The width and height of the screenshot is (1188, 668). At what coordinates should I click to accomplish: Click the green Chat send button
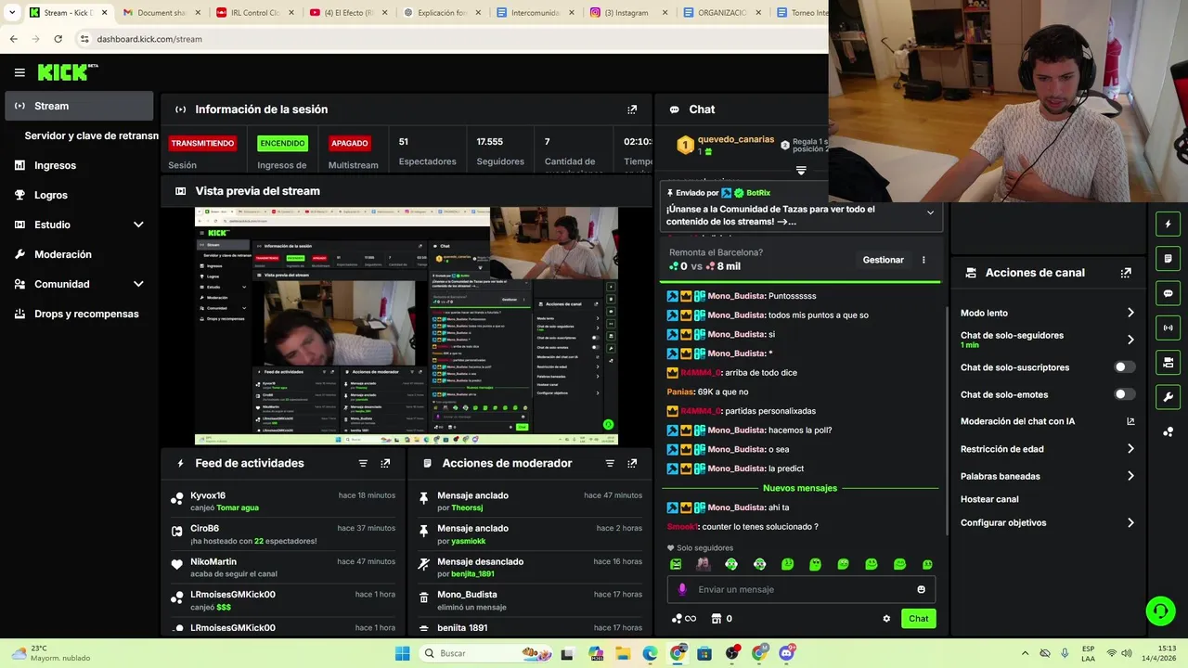[918, 619]
